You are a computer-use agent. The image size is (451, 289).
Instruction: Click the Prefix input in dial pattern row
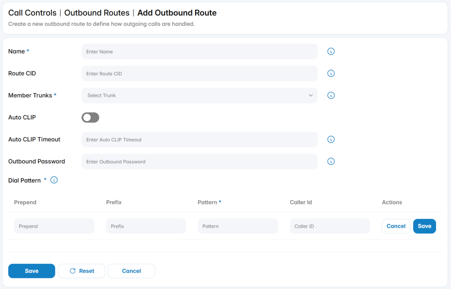146,226
